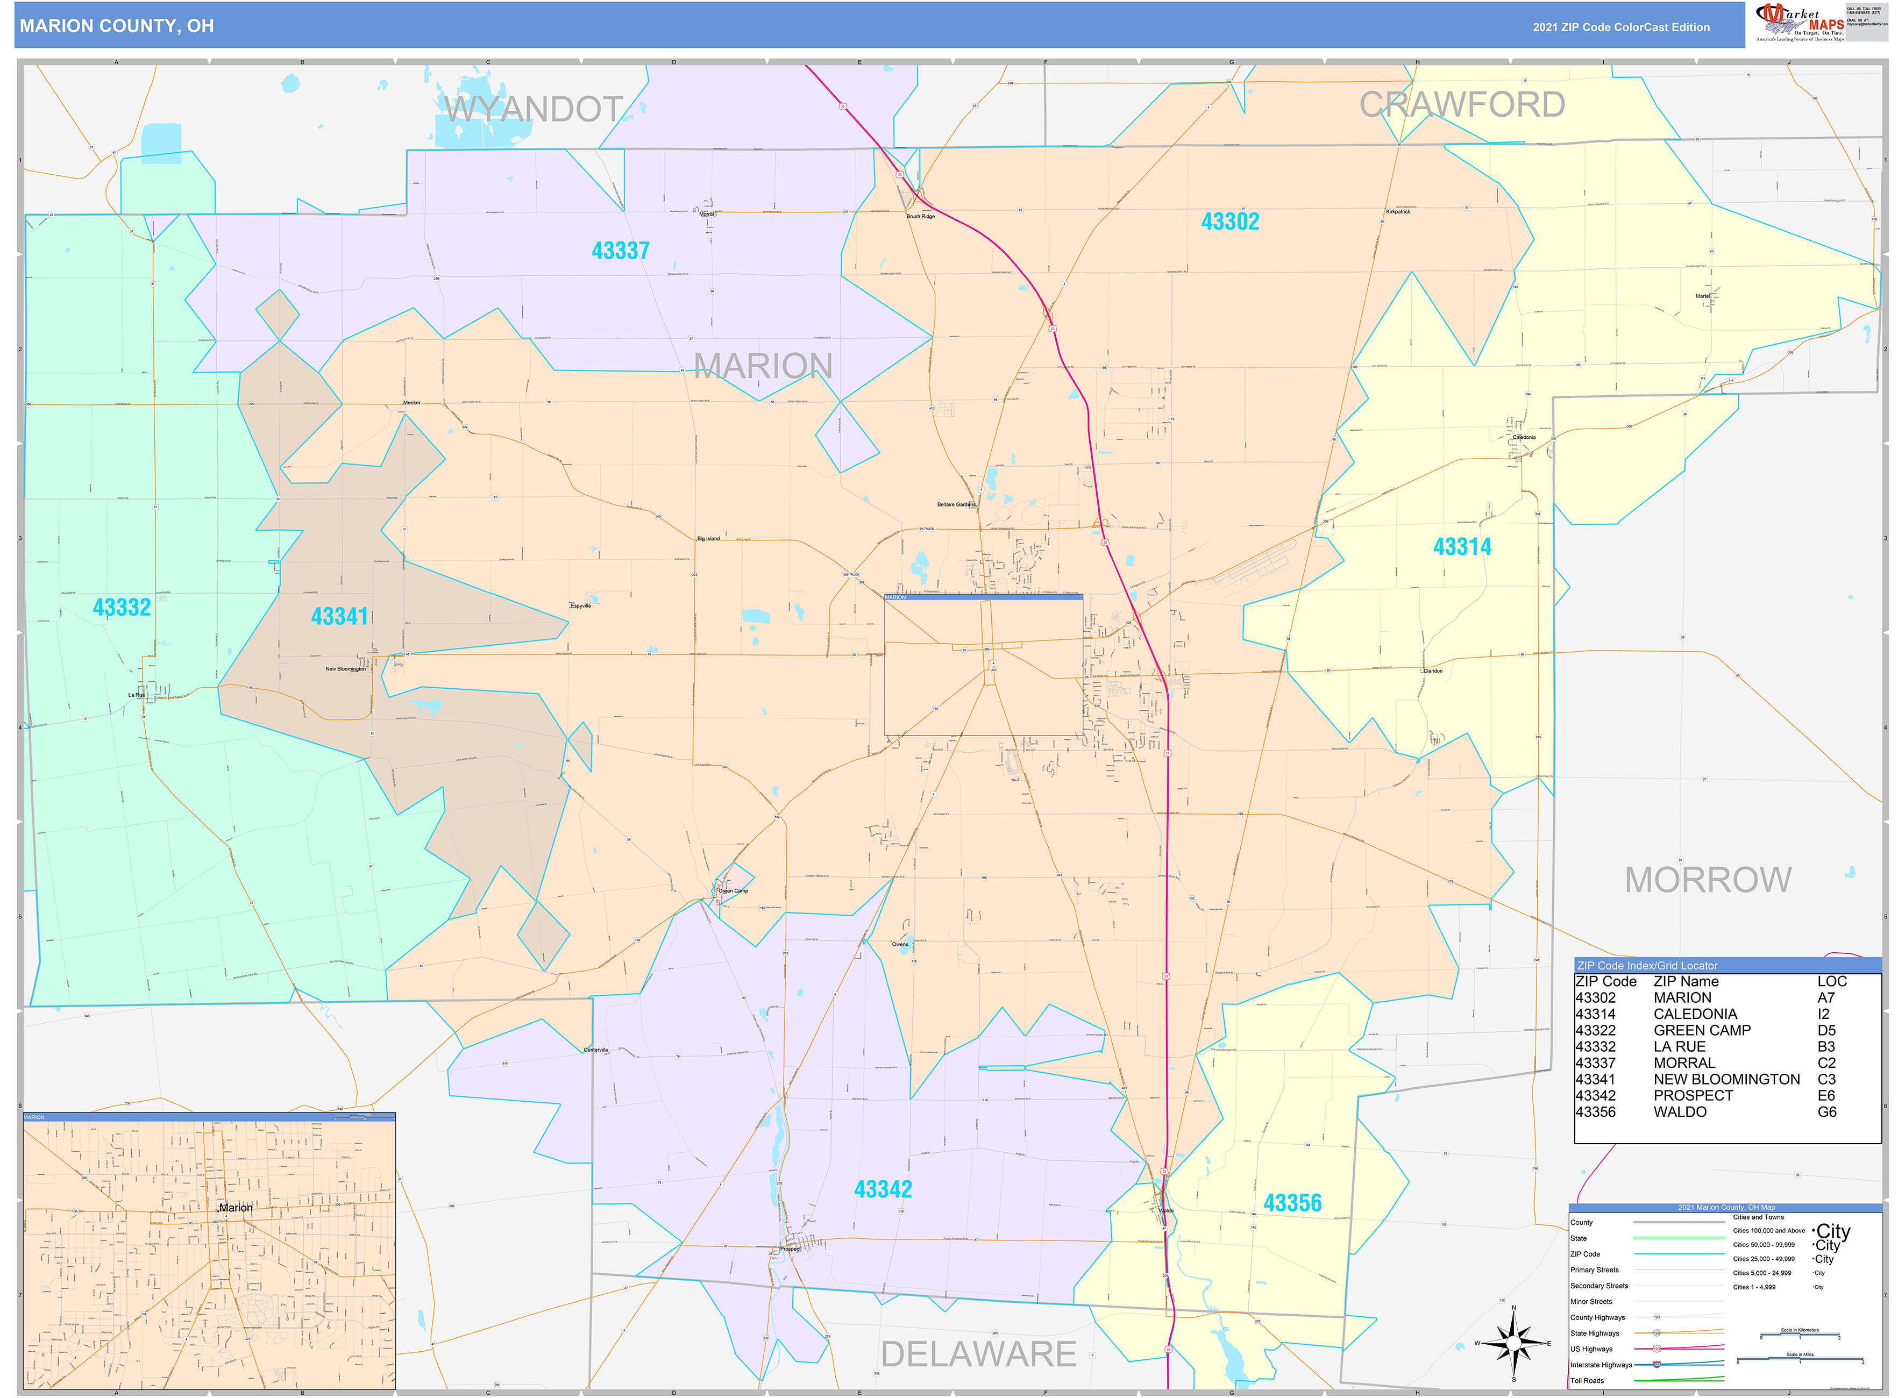Image resolution: width=1898 pixels, height=1398 pixels.
Task: Click the US Highways legend symbol
Action: pos(1658,1350)
